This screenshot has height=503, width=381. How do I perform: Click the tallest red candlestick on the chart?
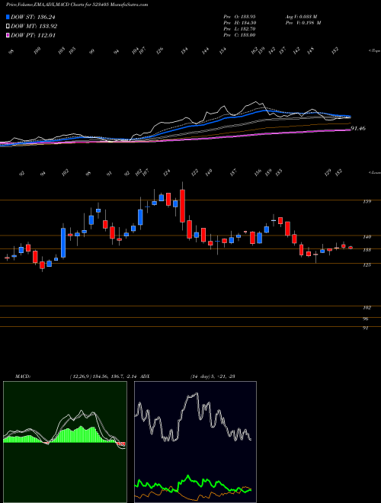(182, 206)
